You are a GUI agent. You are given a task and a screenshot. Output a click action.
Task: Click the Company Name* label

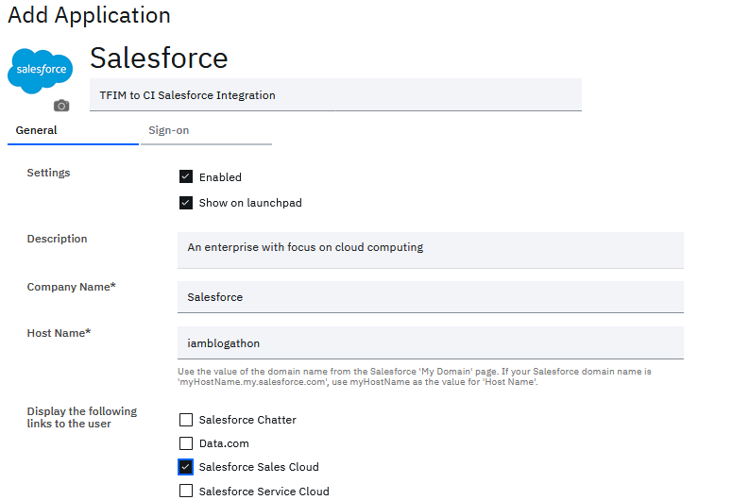71,287
